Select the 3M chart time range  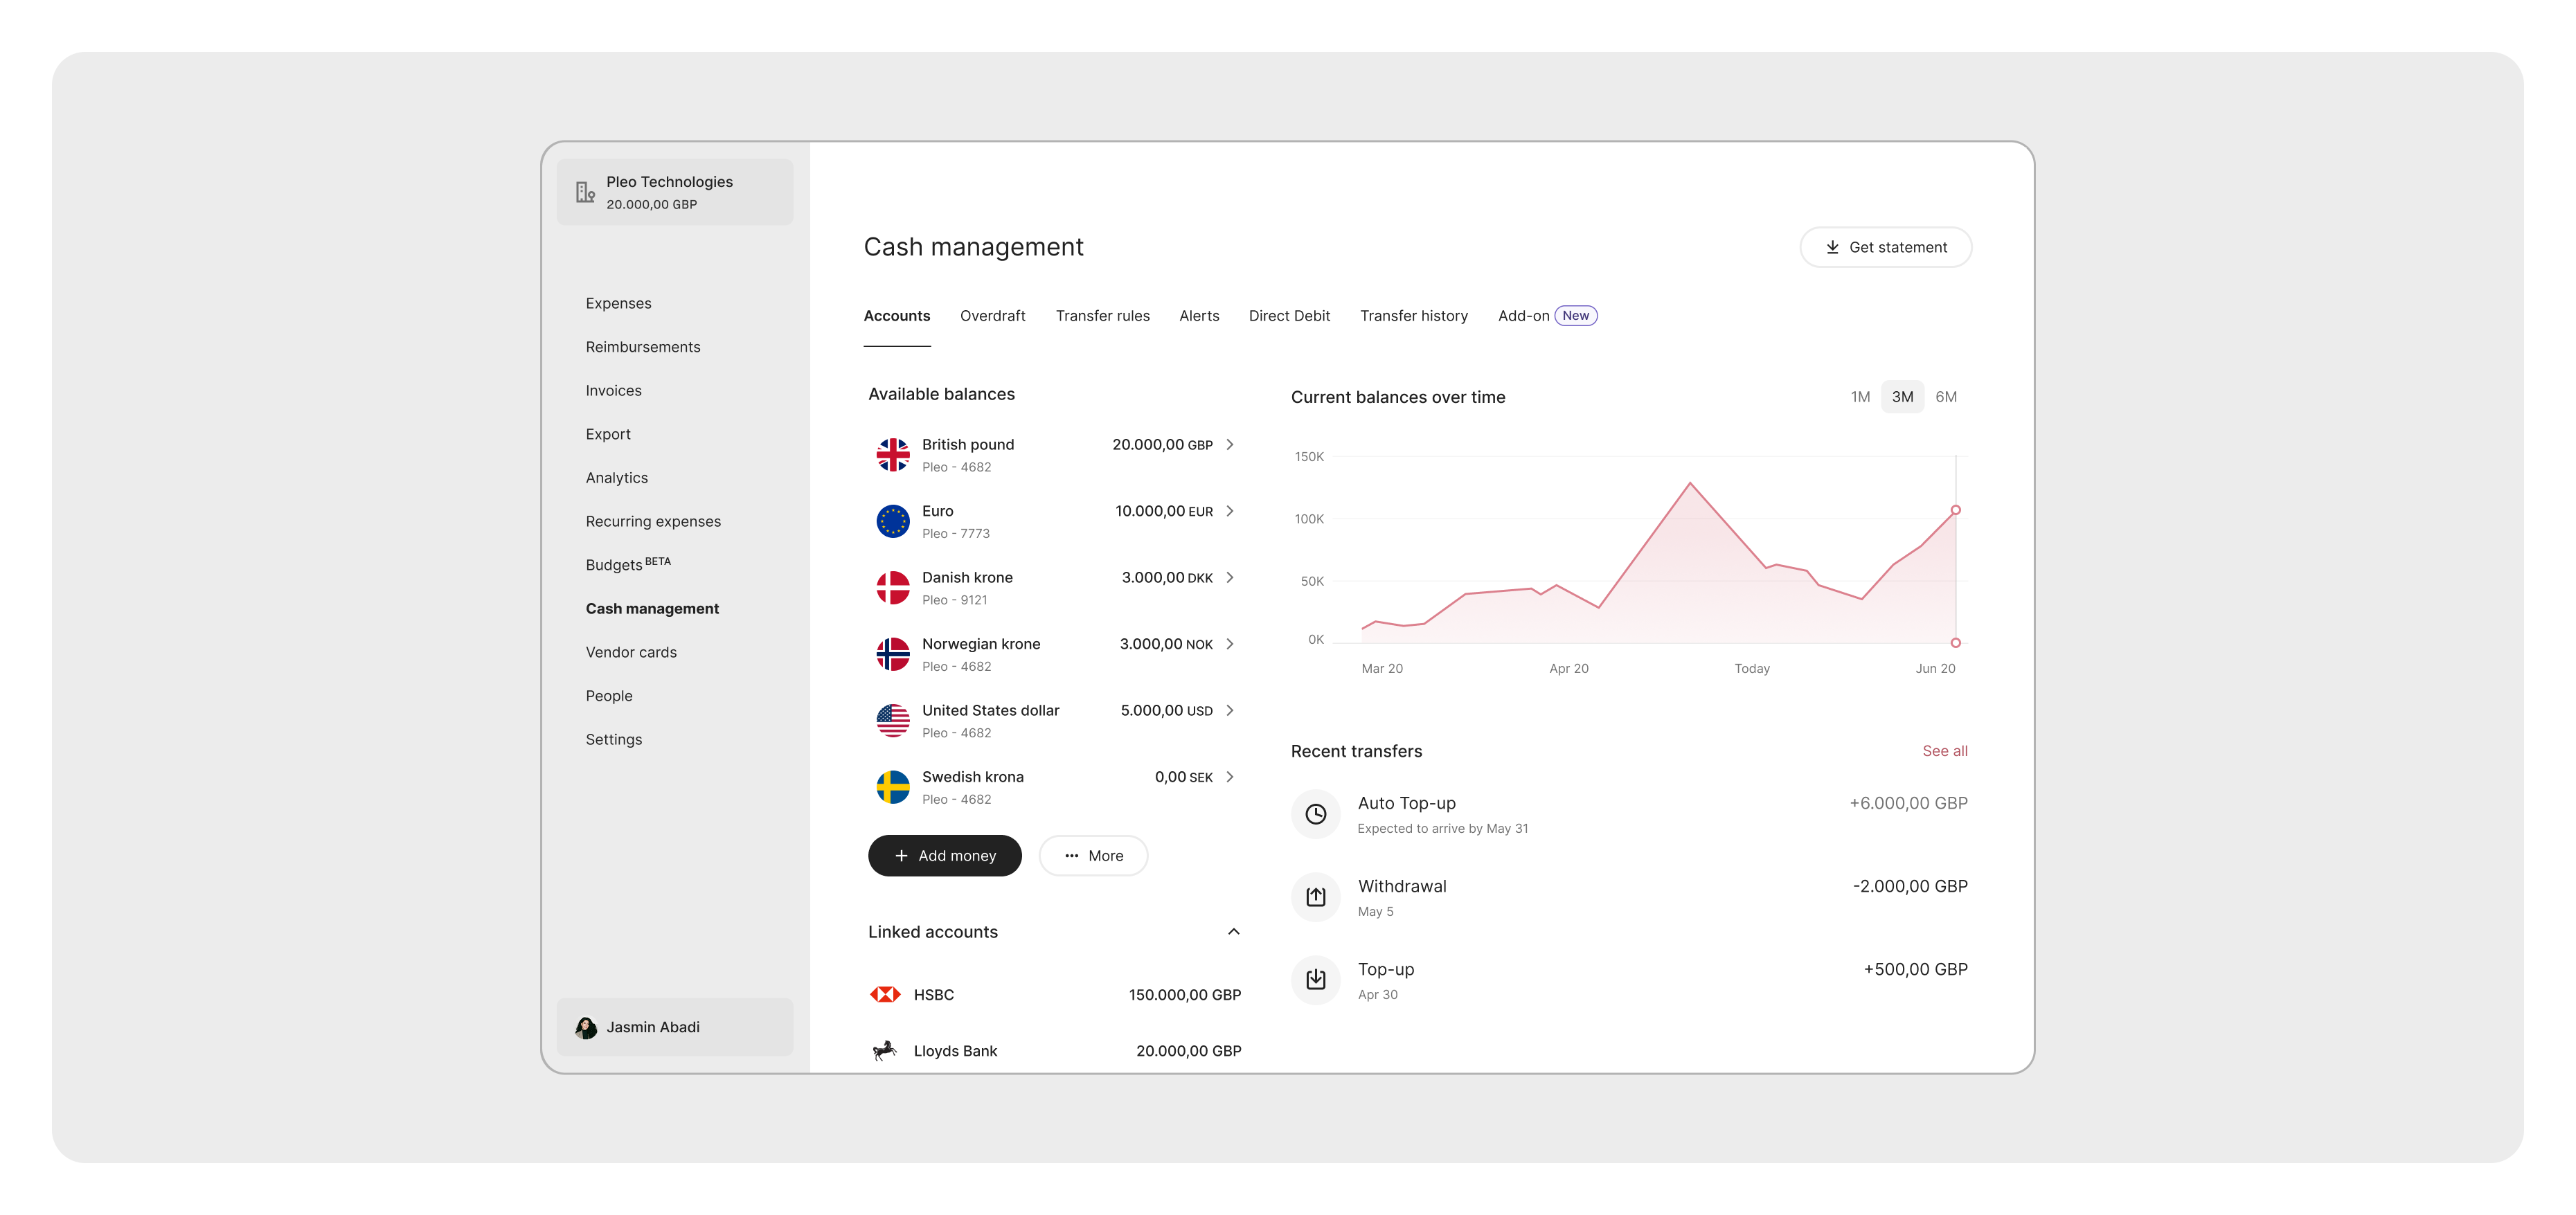pyautogui.click(x=1902, y=397)
